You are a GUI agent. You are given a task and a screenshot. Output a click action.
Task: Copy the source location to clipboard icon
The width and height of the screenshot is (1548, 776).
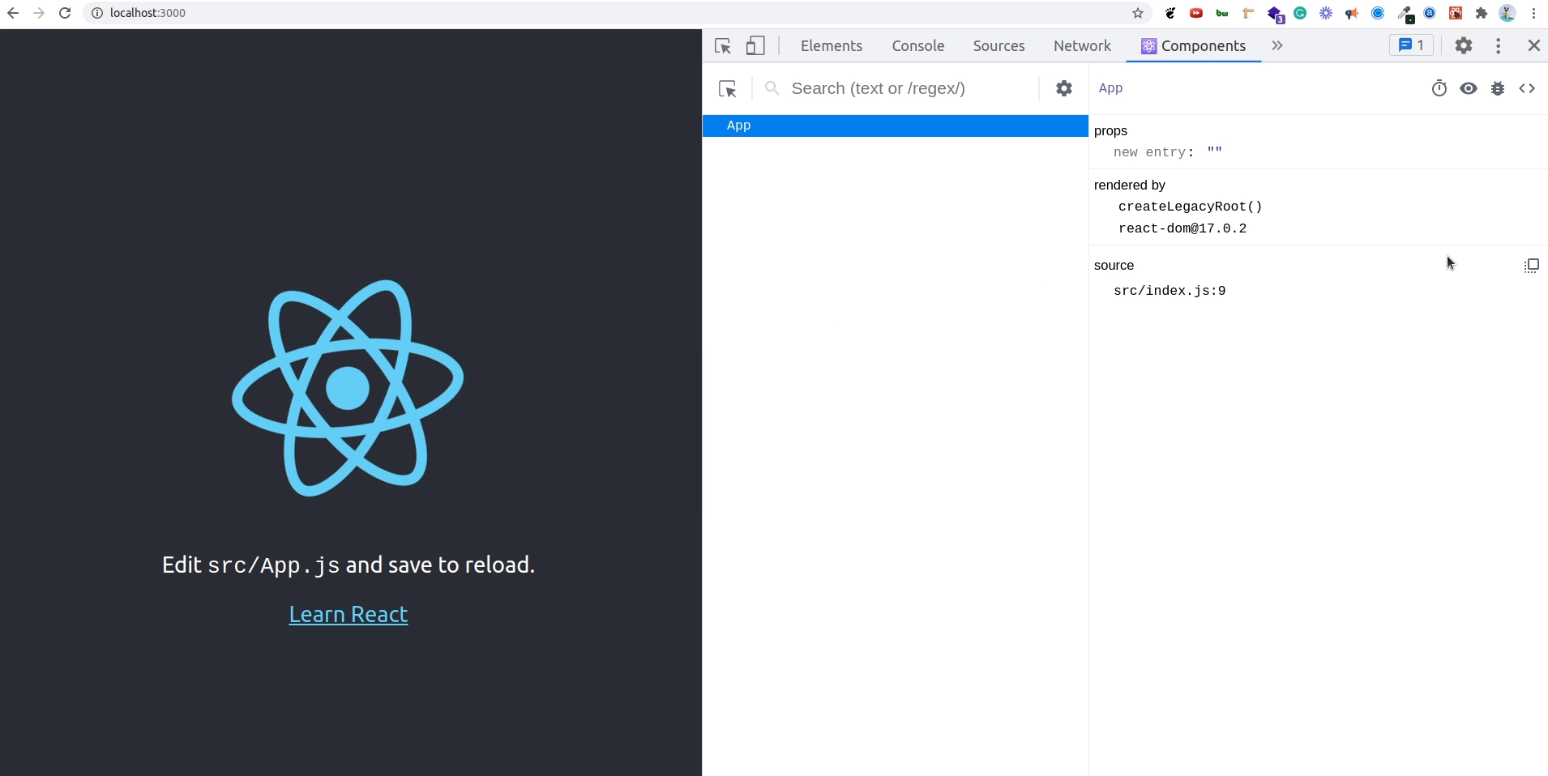[x=1532, y=266]
